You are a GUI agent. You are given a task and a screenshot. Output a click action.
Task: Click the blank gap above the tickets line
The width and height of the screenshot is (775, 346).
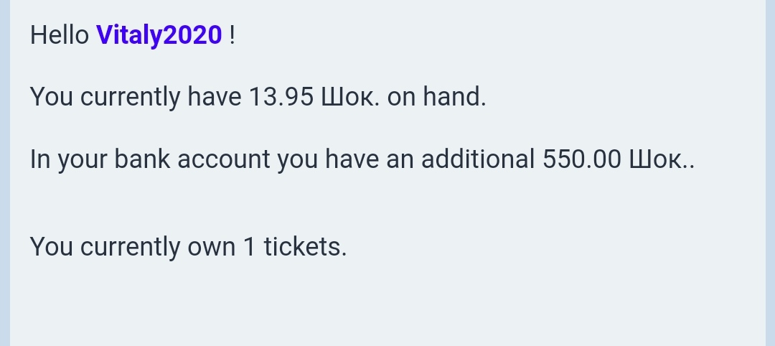tap(387, 203)
